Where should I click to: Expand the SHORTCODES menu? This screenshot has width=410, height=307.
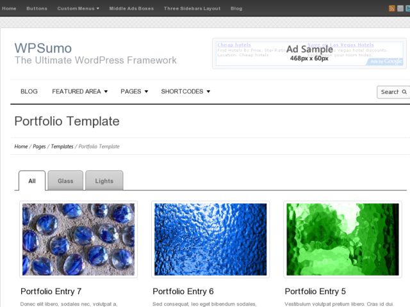coord(185,91)
